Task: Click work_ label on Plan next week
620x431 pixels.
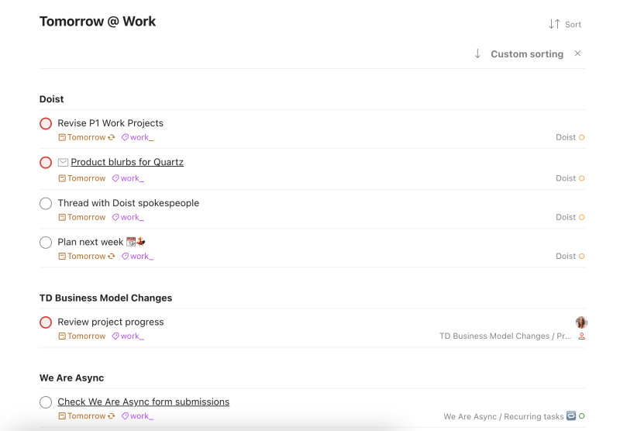Action: pyautogui.click(x=138, y=257)
